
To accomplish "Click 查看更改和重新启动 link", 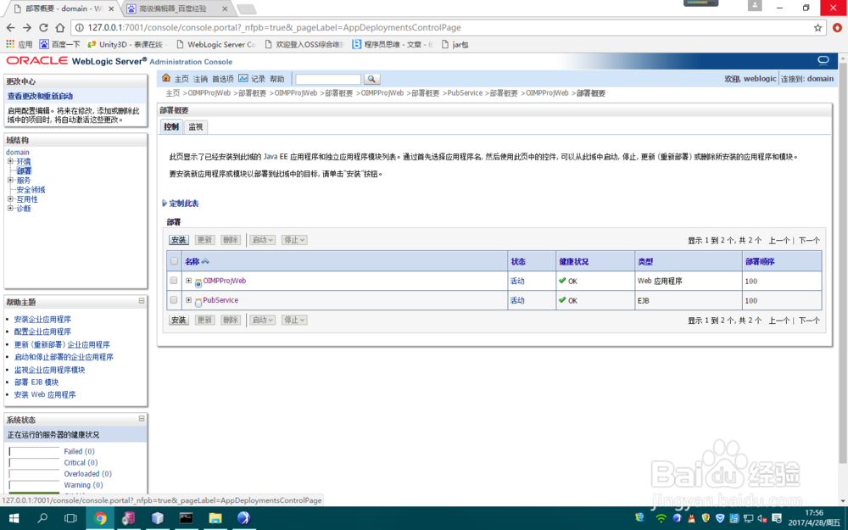I will tap(40, 96).
